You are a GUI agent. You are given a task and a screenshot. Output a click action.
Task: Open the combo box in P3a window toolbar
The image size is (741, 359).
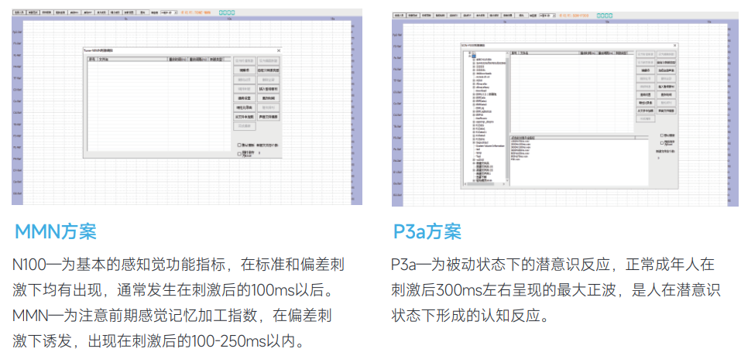tap(548, 15)
